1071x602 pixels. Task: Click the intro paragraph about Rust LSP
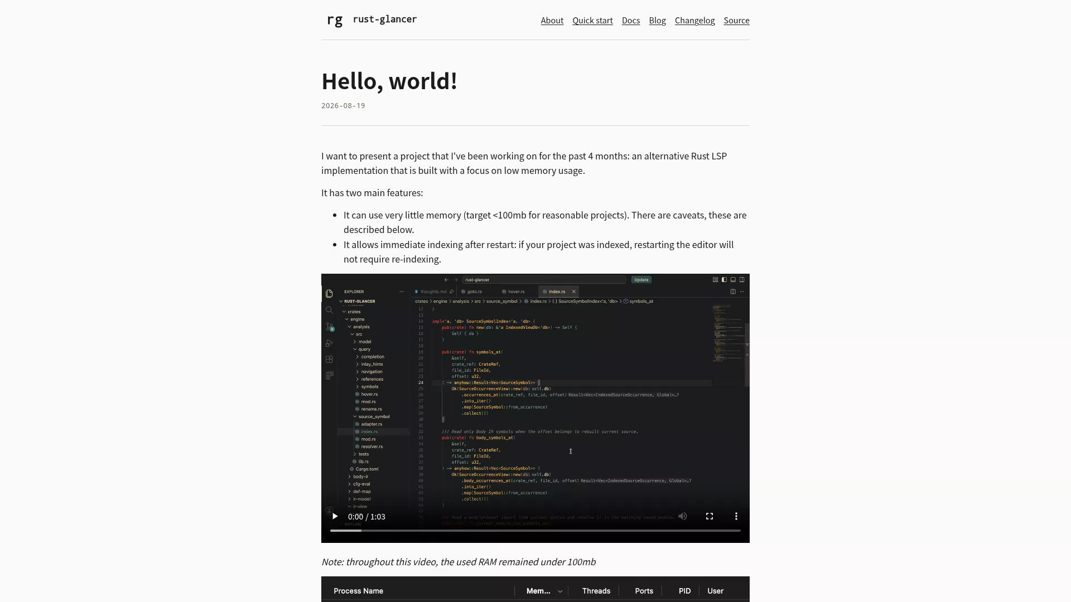click(524, 163)
